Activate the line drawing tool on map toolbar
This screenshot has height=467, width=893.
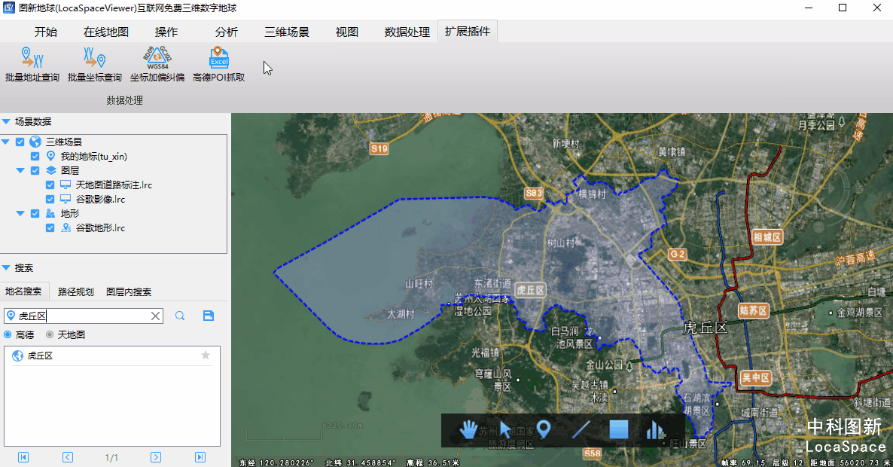[x=581, y=429]
